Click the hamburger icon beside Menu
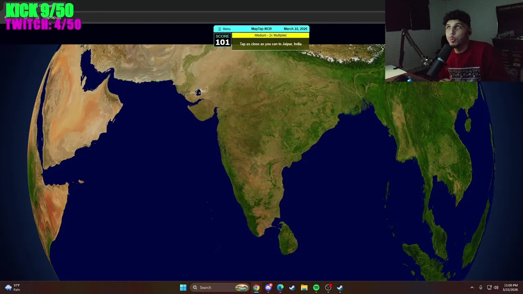523x294 pixels. [219, 29]
